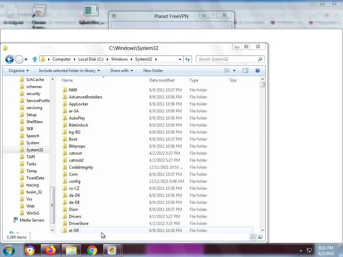Open the shield app taskbar icon

30,250
